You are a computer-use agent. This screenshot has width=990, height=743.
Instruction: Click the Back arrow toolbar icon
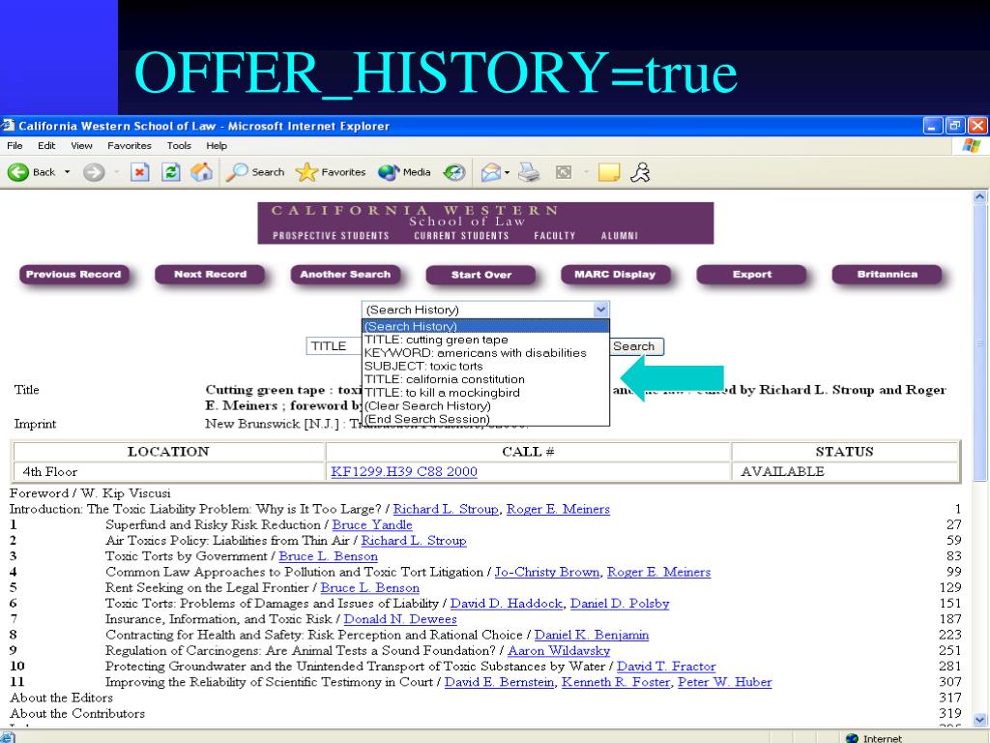pos(18,172)
